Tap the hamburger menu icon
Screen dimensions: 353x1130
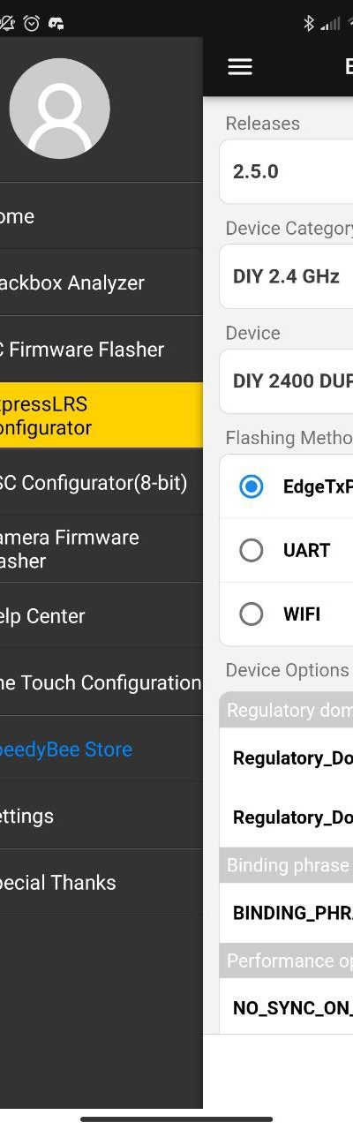point(240,66)
